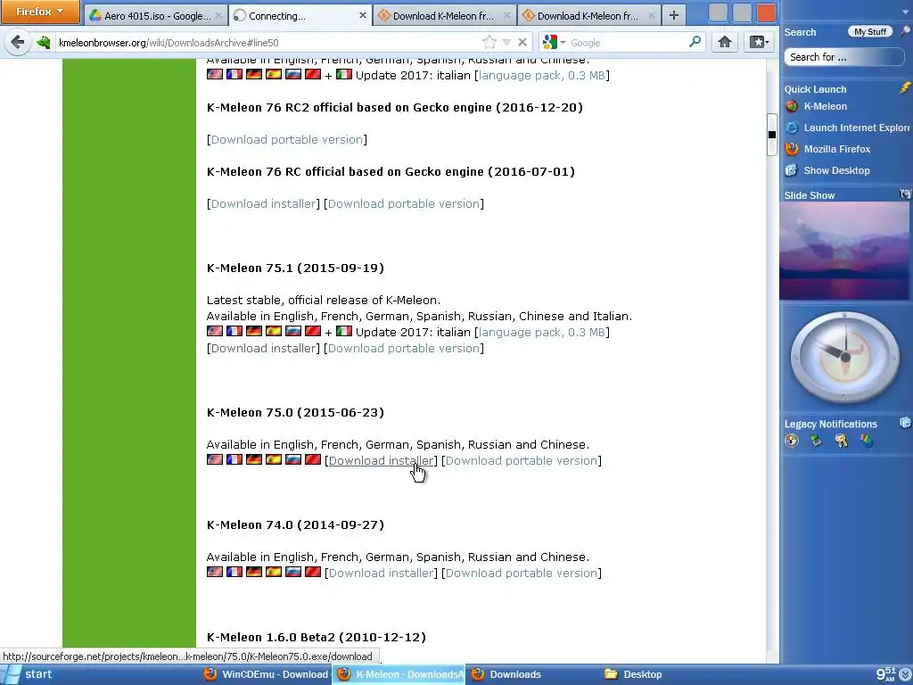Click the search magnifier in Google box
The width and height of the screenshot is (913, 685).
point(695,42)
